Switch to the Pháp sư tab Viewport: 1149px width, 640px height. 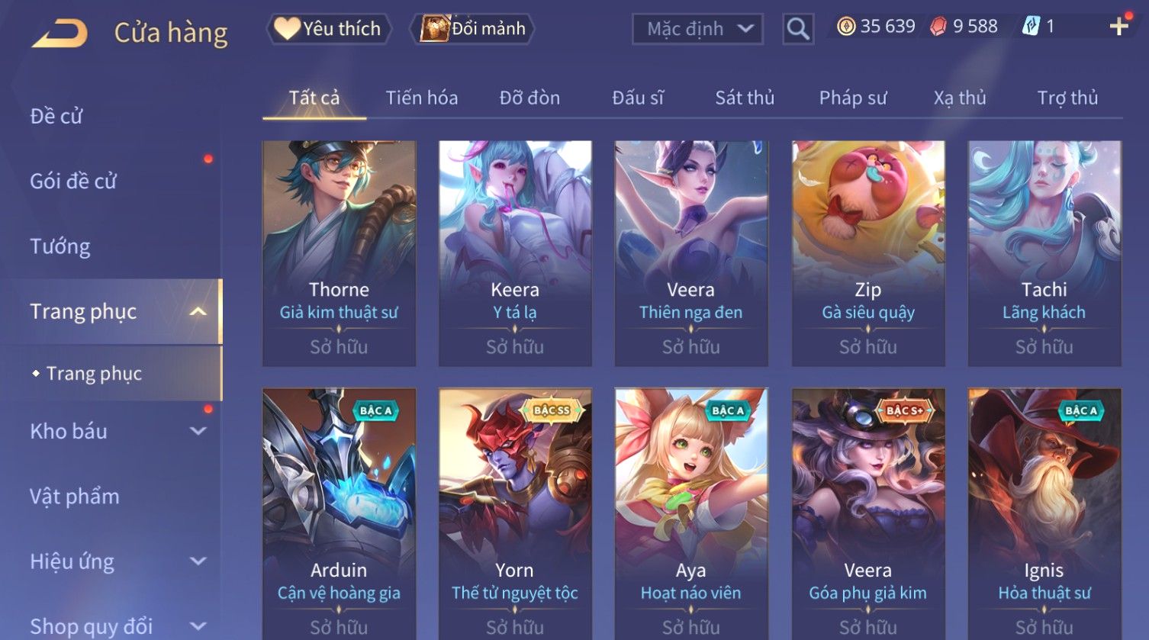853,98
